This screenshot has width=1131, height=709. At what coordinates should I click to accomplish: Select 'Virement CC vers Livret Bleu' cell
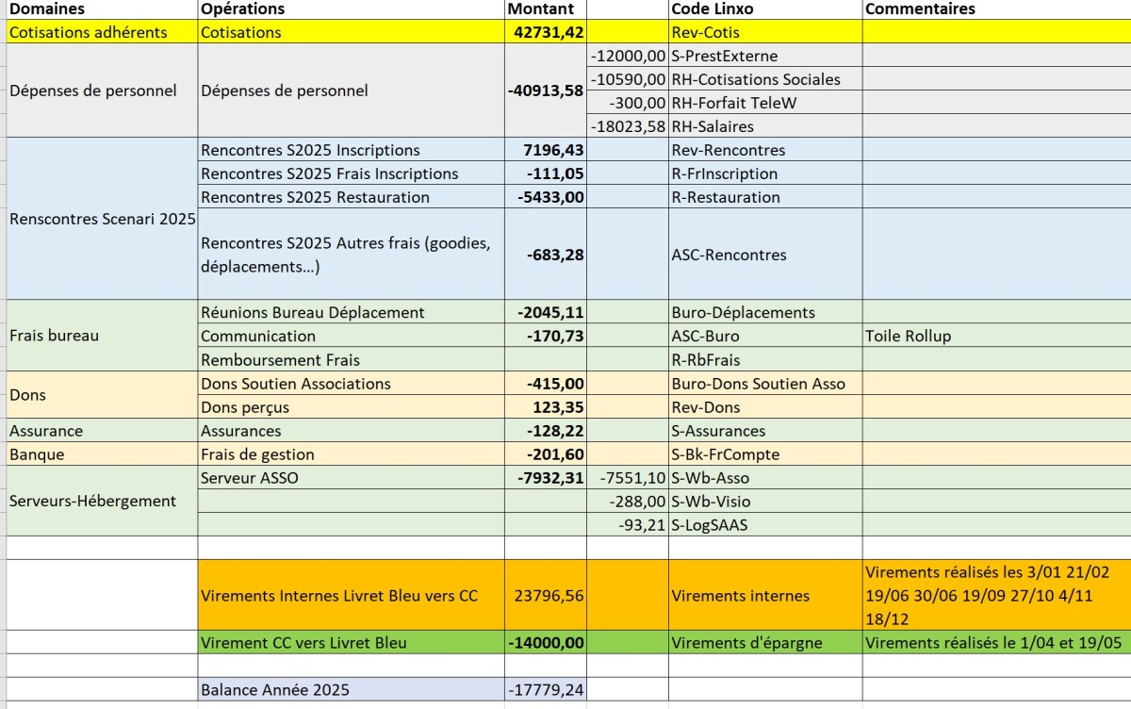coord(351,643)
